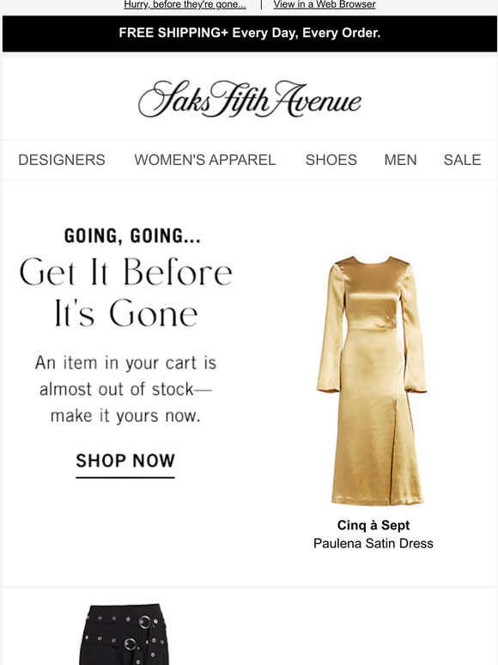
Task: Open the black belted skirt product image
Action: (x=125, y=634)
